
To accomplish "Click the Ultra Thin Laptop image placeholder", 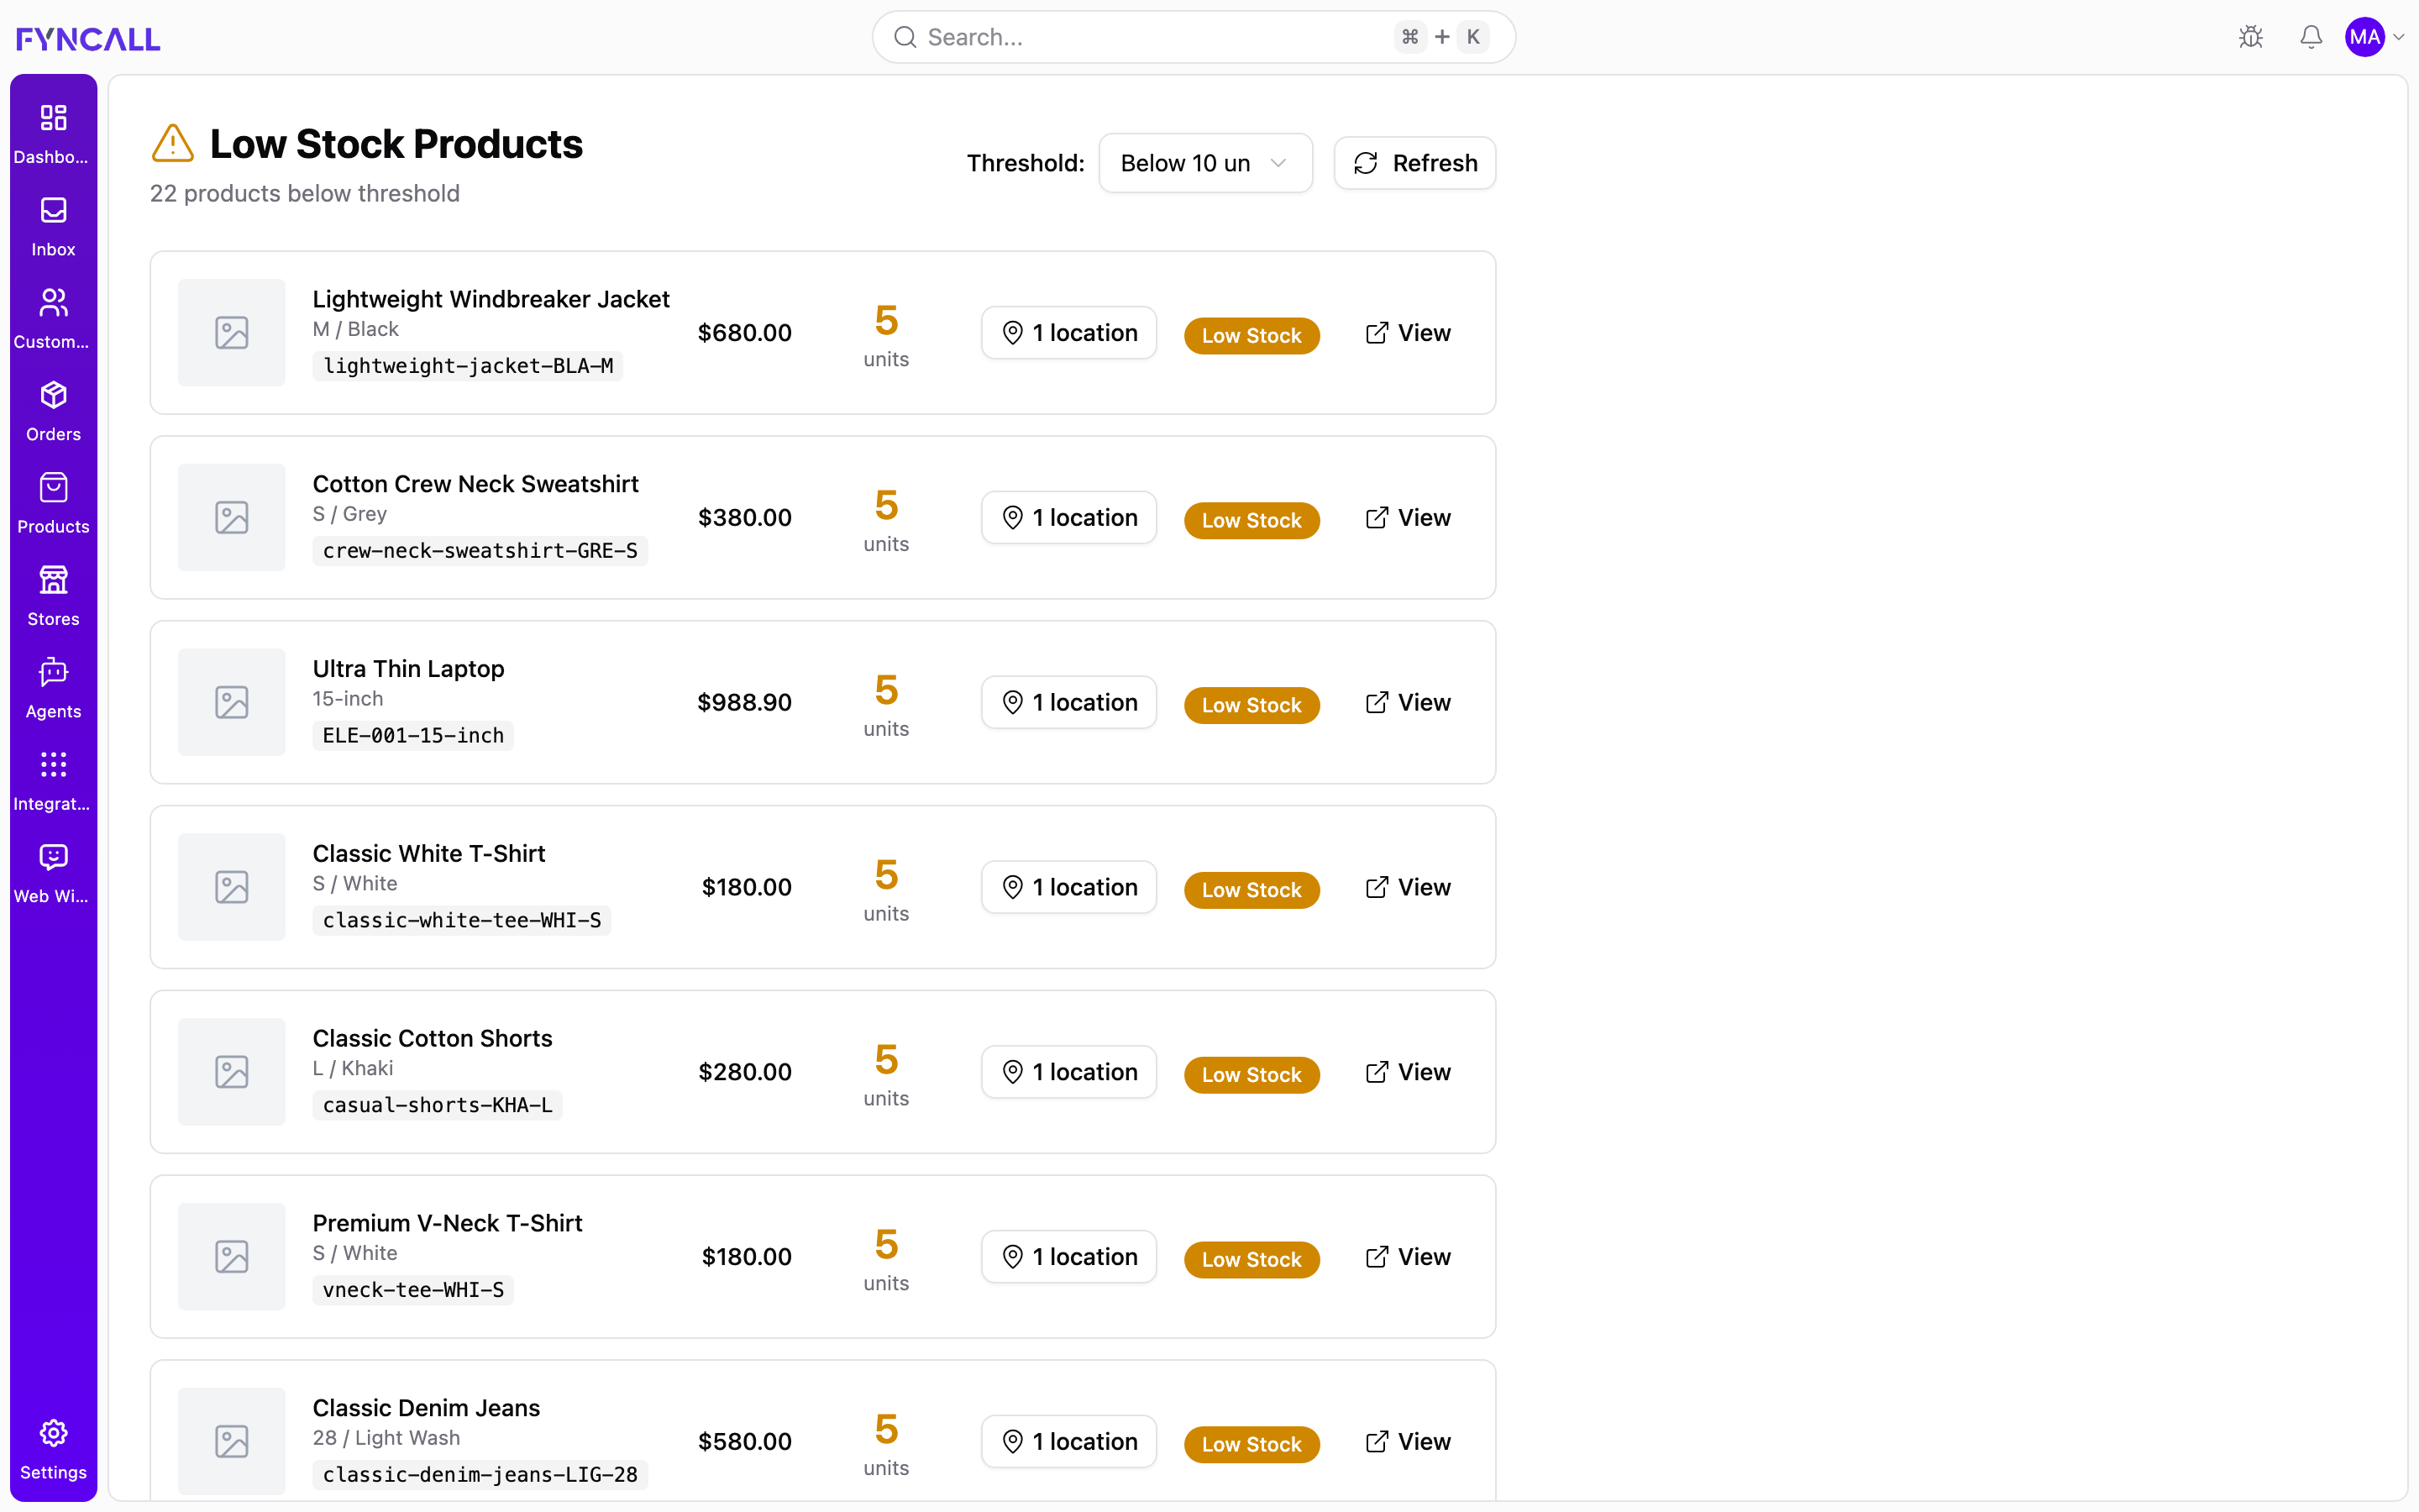I will point(232,703).
